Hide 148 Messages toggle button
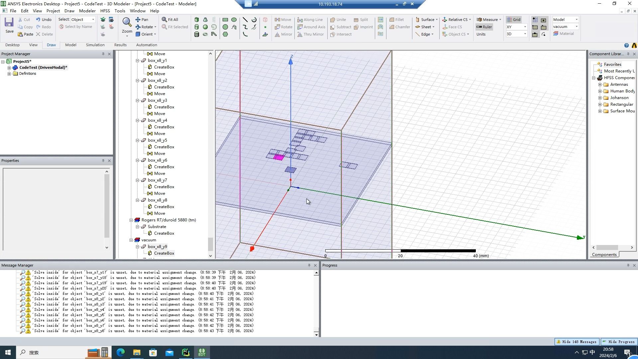The image size is (638, 359). [x=577, y=342]
